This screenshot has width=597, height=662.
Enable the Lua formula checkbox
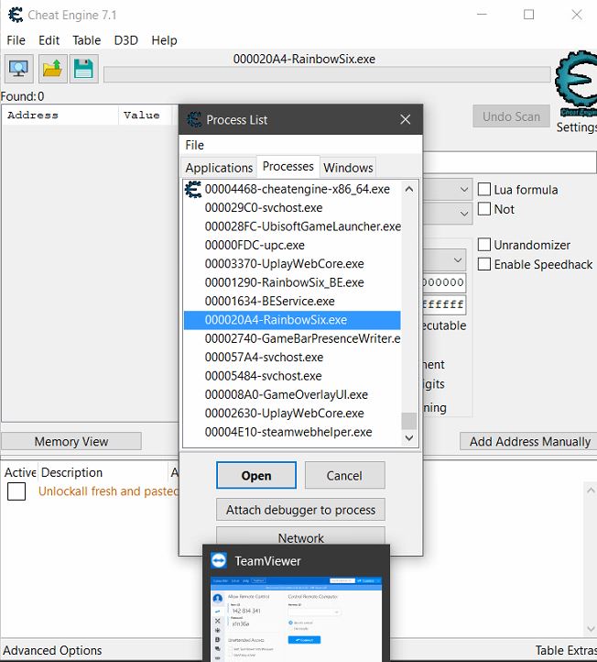[484, 190]
